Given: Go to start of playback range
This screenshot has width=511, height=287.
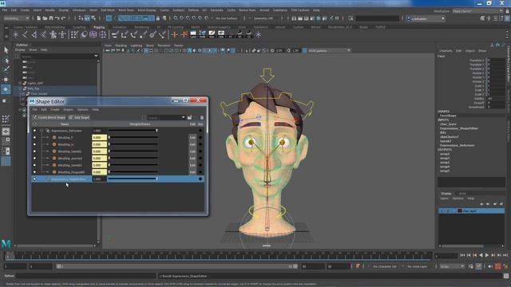Looking at the screenshot, I should (463, 255).
